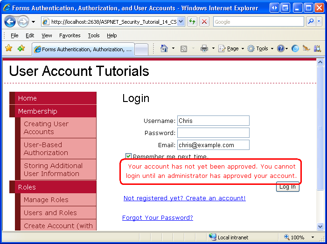Open the Favorites Center star icon

[9, 48]
